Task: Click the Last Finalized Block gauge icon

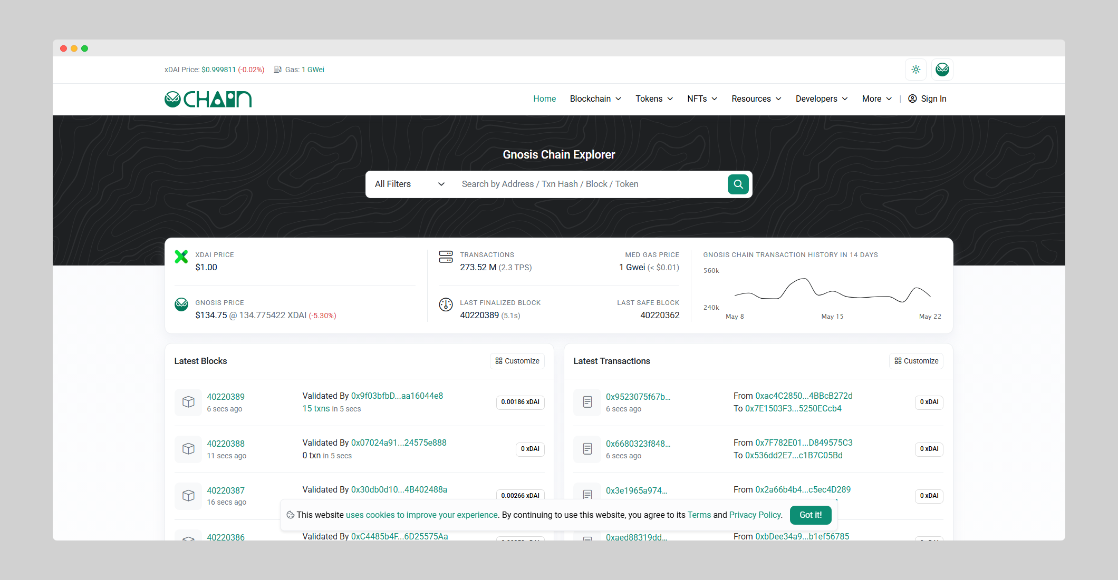Action: click(446, 304)
